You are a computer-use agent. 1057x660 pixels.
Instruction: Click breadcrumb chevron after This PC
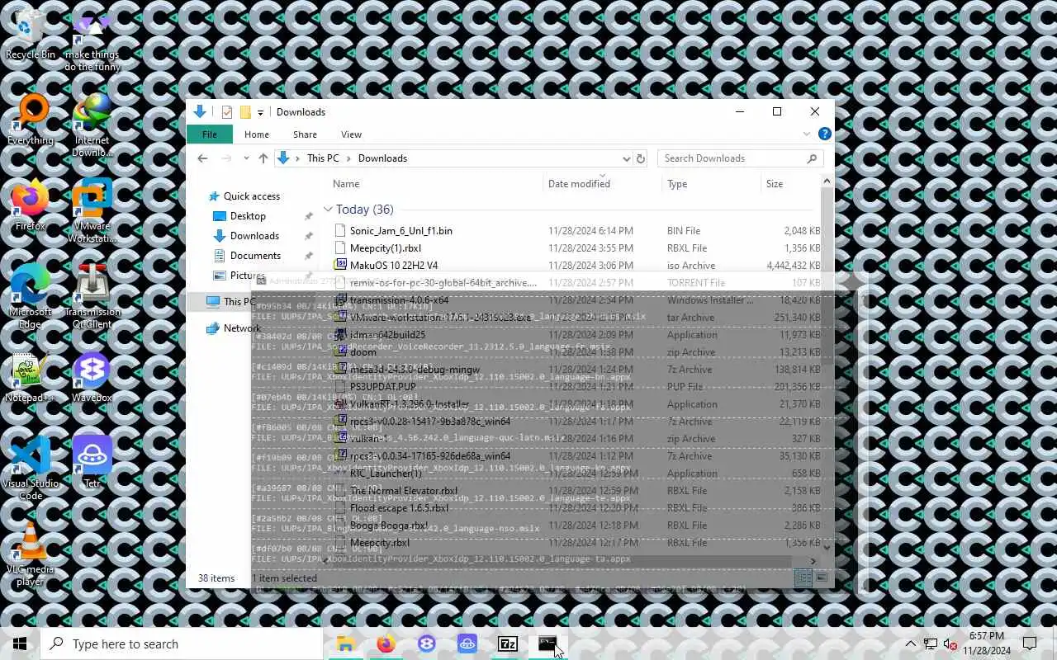pyautogui.click(x=348, y=158)
